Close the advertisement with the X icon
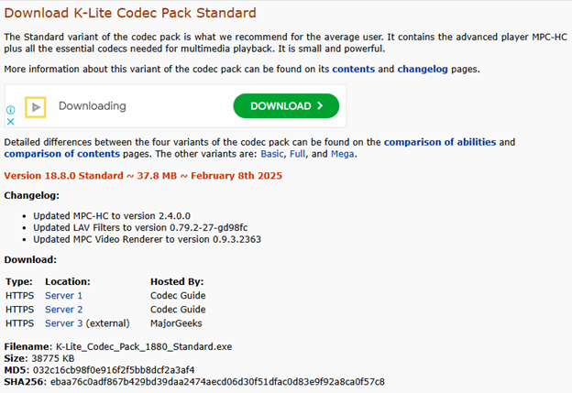Image resolution: width=572 pixels, height=393 pixels. (x=11, y=121)
